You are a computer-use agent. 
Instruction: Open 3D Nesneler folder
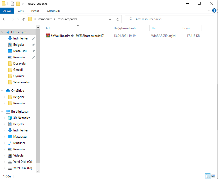pyautogui.click(x=21, y=118)
